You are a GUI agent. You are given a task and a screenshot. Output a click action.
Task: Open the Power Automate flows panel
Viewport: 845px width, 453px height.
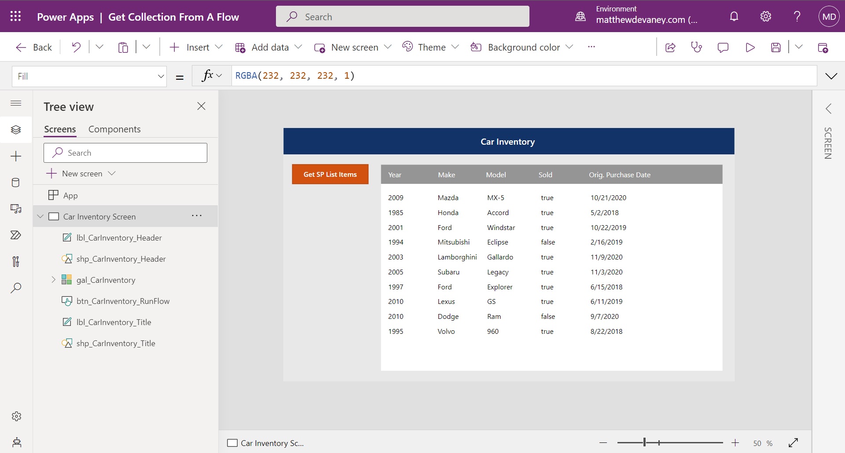click(16, 235)
